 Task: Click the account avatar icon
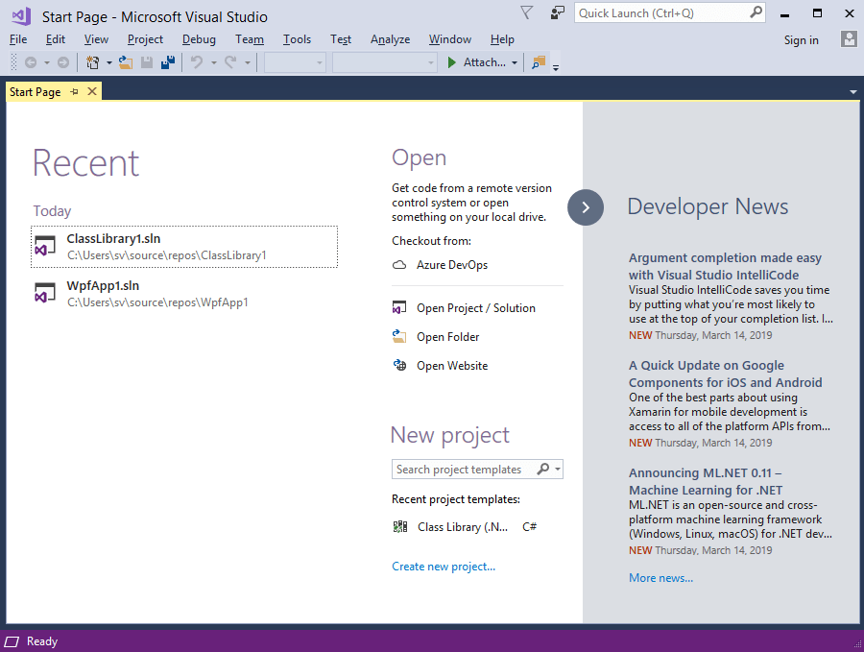849,39
